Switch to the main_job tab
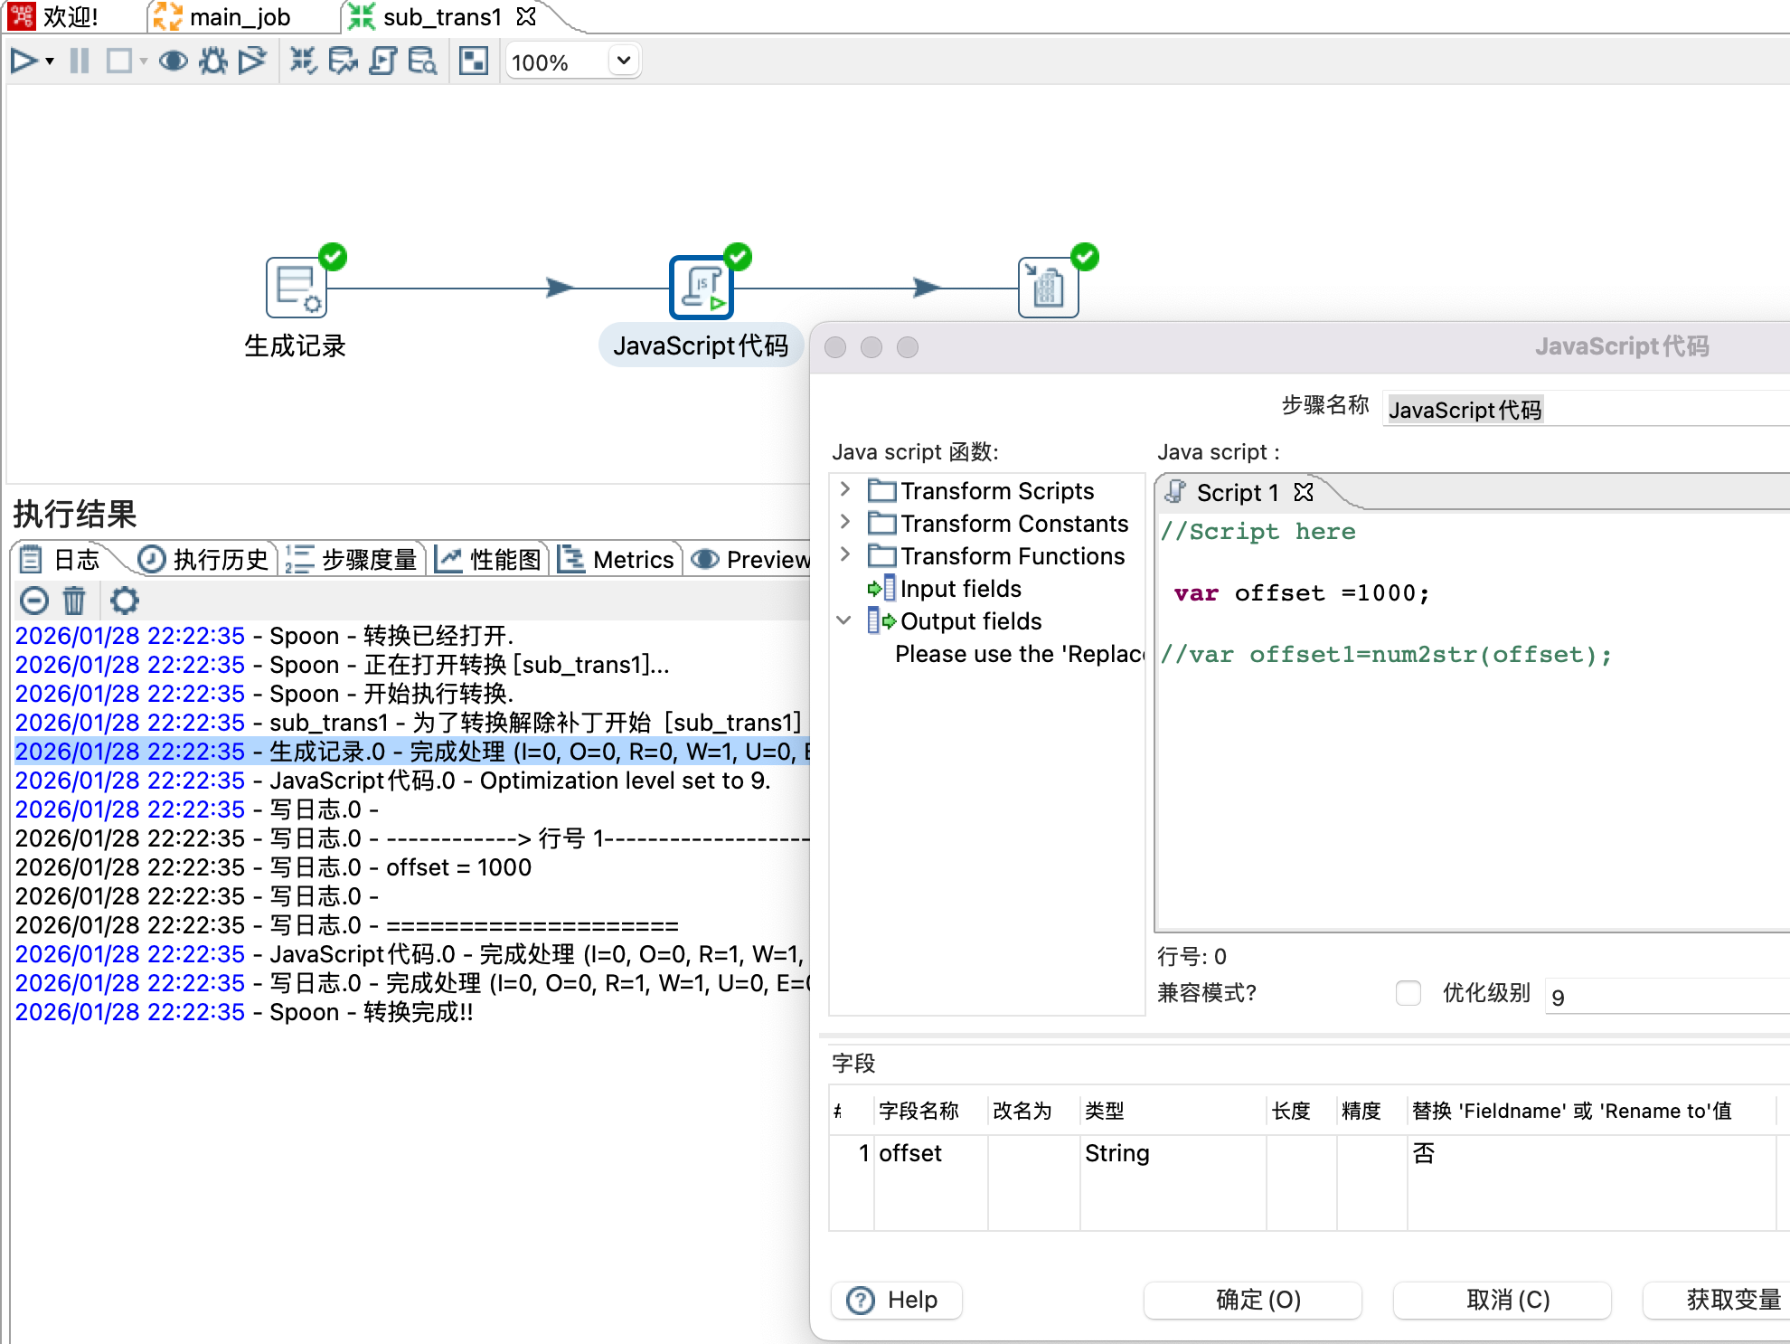 click(x=240, y=17)
